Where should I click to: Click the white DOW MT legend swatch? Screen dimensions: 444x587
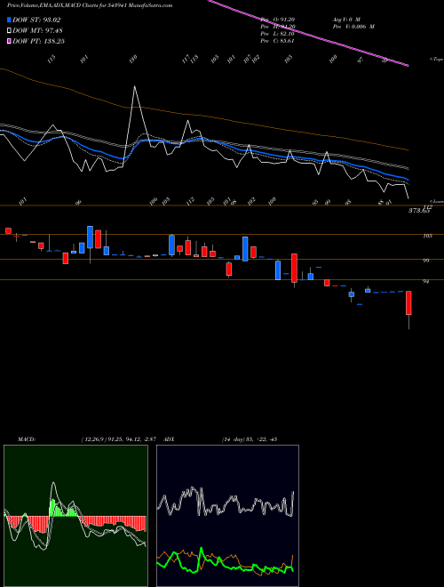[9, 31]
